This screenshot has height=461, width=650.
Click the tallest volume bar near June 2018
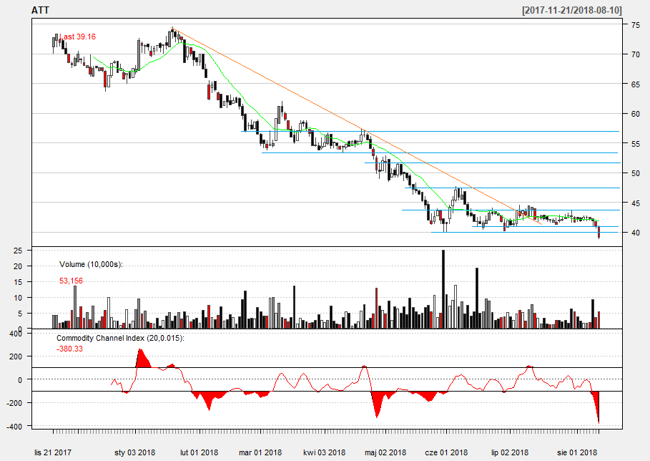click(x=443, y=289)
